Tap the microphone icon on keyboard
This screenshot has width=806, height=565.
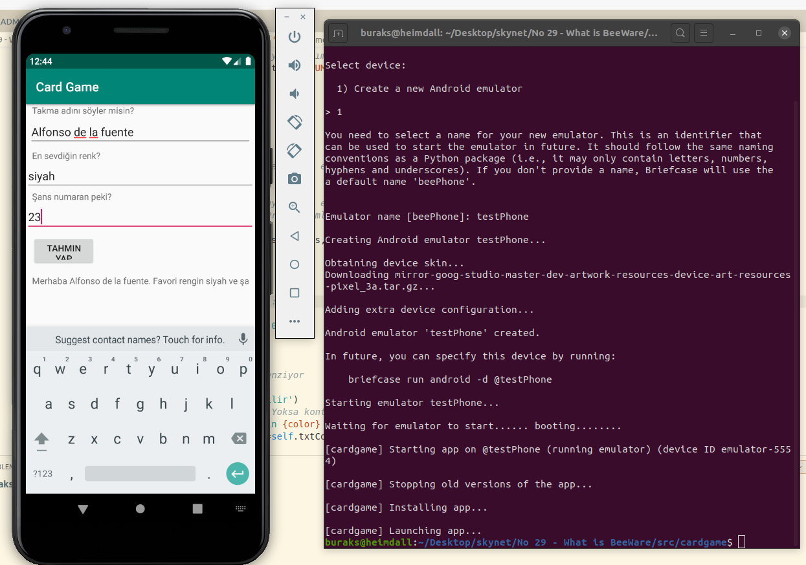click(243, 339)
